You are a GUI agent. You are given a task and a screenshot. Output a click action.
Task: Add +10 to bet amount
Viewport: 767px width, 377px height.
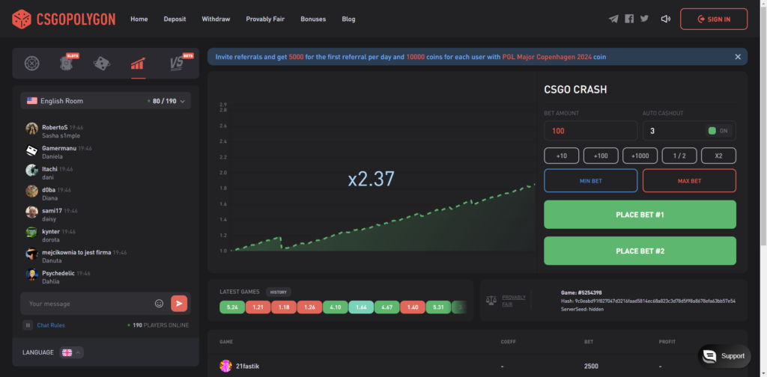pyautogui.click(x=562, y=156)
